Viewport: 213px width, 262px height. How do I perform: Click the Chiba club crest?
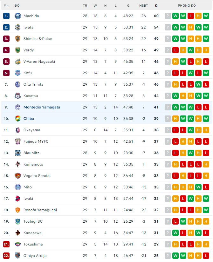point(18,119)
